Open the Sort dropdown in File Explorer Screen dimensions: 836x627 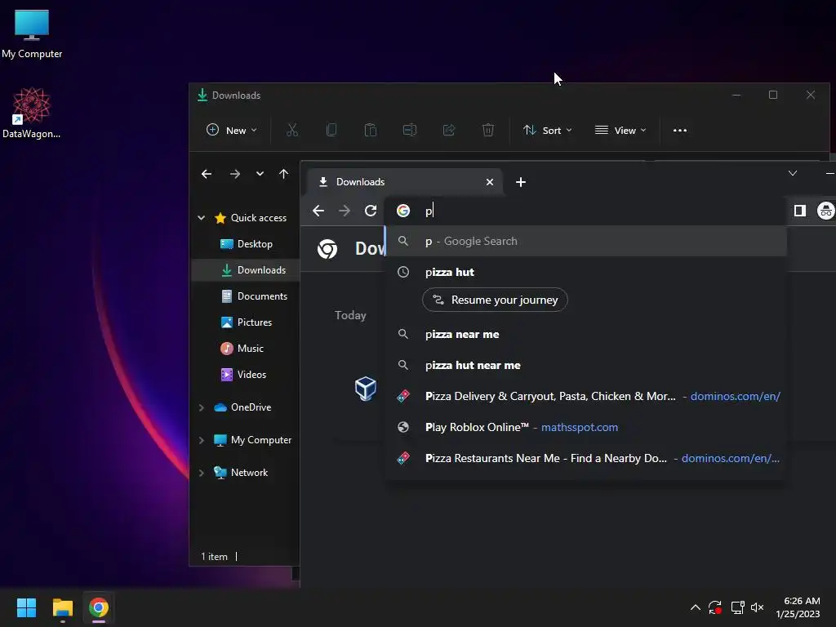tap(547, 131)
